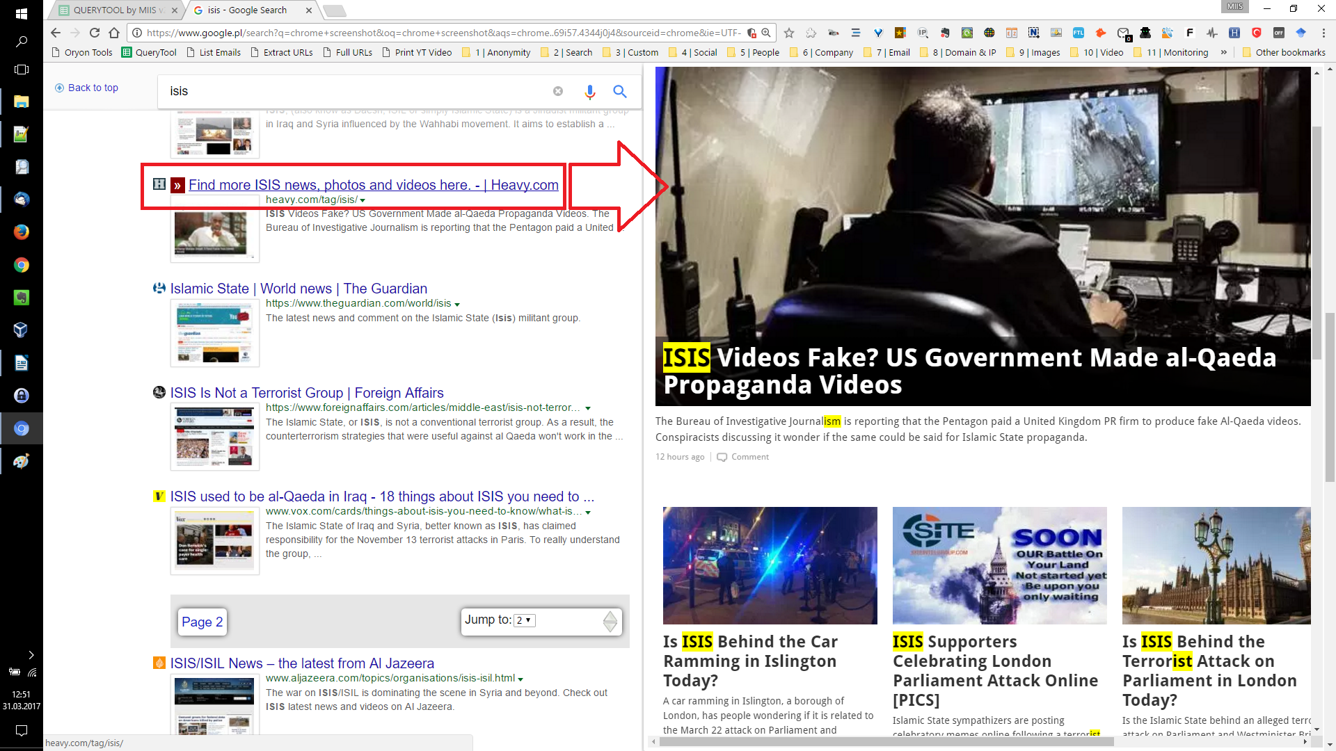
Task: Toggle the OFF extension button
Action: click(1278, 33)
